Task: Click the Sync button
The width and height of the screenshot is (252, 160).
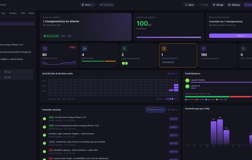Action: 189,5
